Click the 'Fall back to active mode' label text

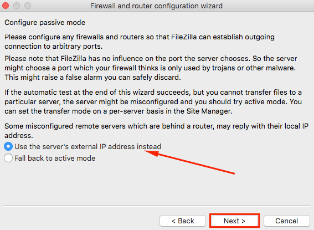point(55,159)
